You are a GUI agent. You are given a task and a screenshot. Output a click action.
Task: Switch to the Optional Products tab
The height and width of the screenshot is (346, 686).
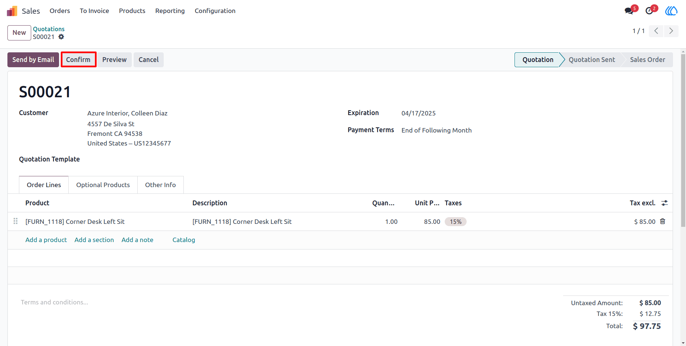(x=103, y=185)
